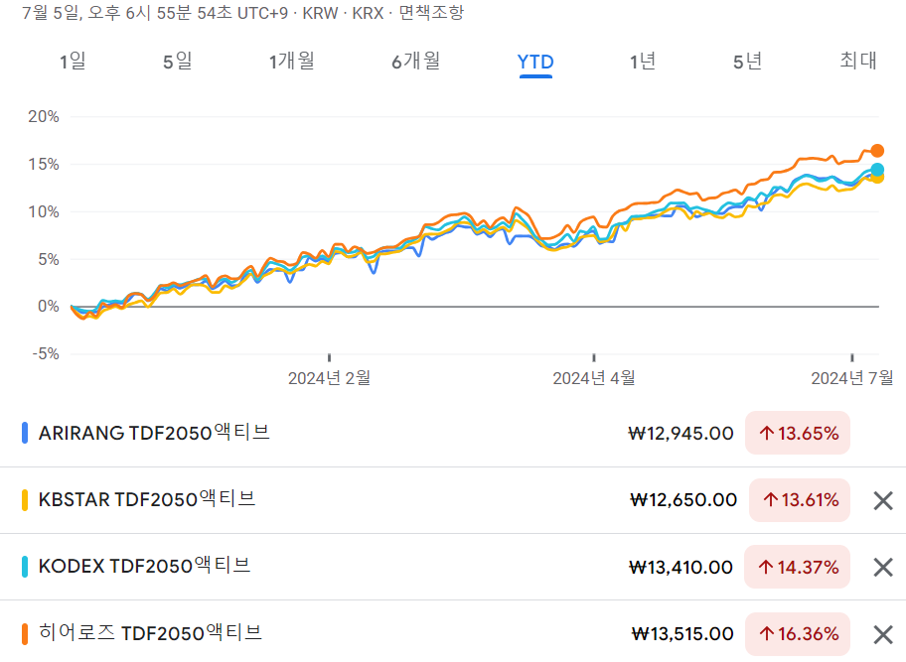906x662 pixels.
Task: Click the ₩12,945.00 price value
Action: point(680,433)
